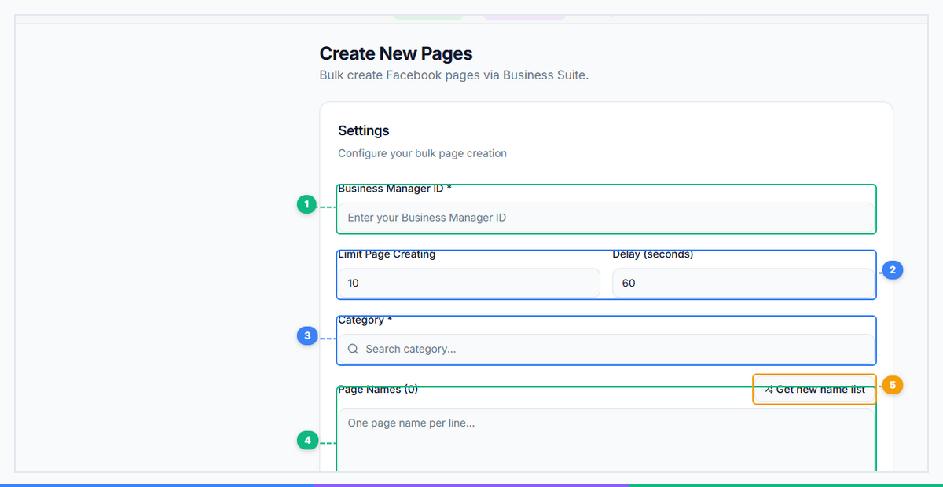Screen dimensions: 943x487
Task: Open the Search category combo box
Action: coord(606,349)
